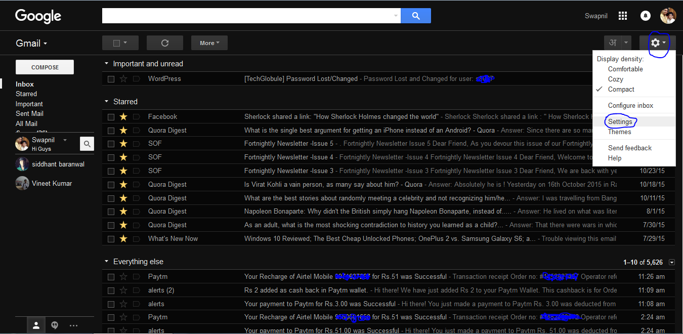The image size is (683, 334).
Task: Open the Starred folder link
Action: [26, 94]
